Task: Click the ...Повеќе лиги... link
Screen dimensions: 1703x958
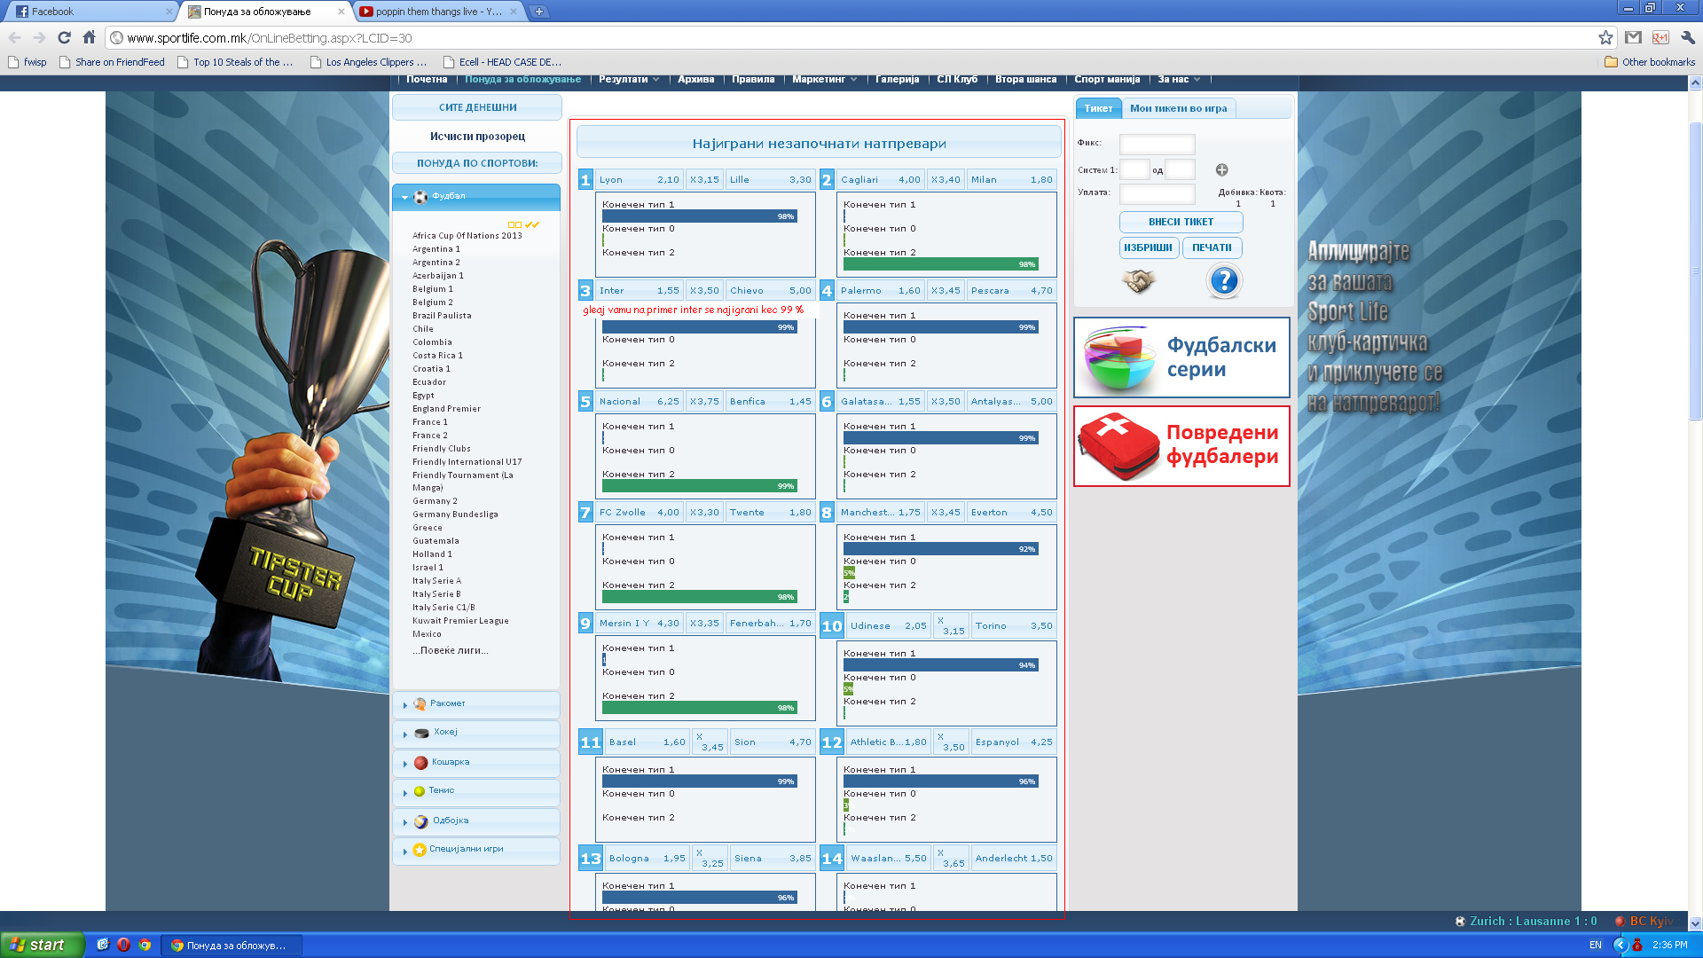Action: (x=450, y=650)
